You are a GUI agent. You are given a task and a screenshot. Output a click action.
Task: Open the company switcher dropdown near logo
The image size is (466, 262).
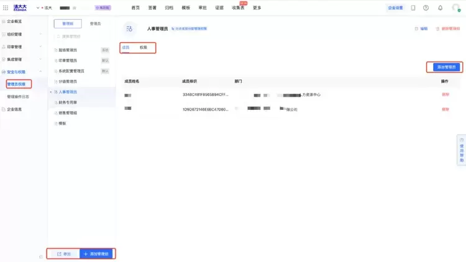click(38, 8)
